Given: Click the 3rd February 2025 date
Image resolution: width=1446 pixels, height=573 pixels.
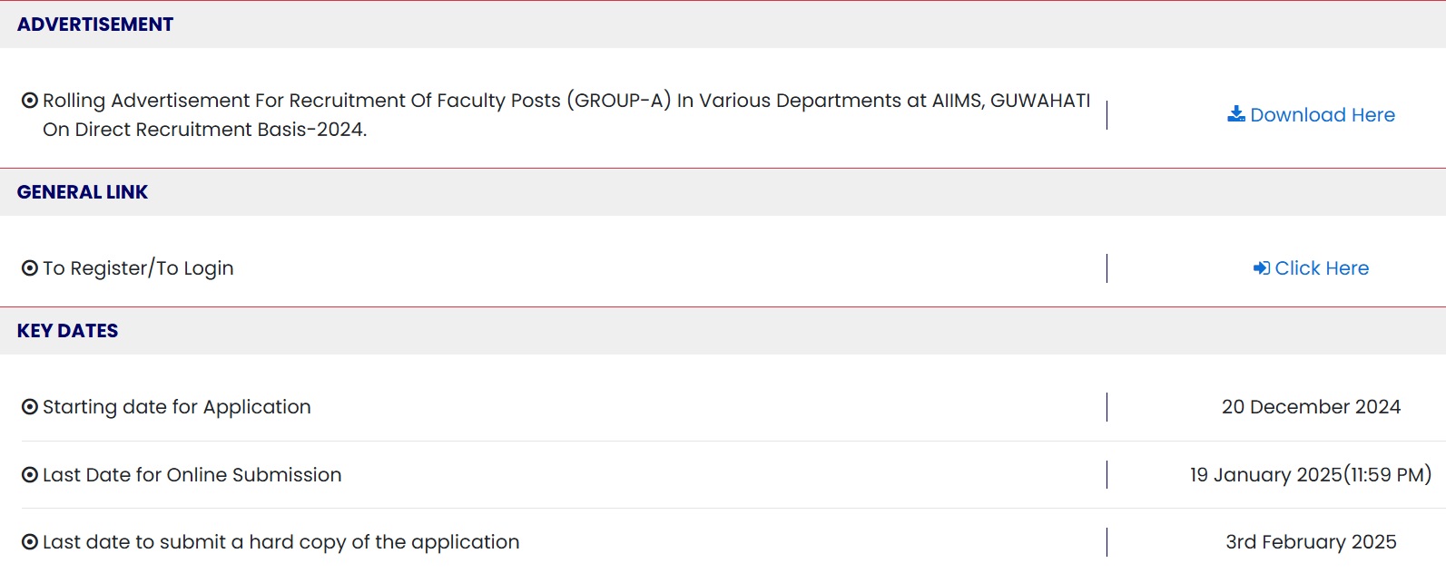Looking at the screenshot, I should (1311, 542).
